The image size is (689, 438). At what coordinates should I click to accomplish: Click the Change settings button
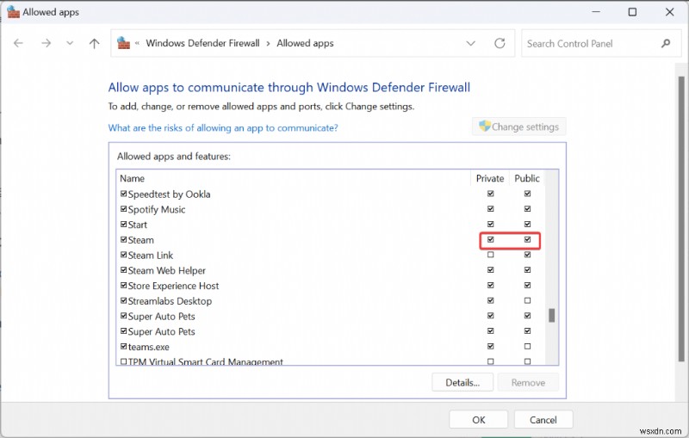tap(519, 126)
